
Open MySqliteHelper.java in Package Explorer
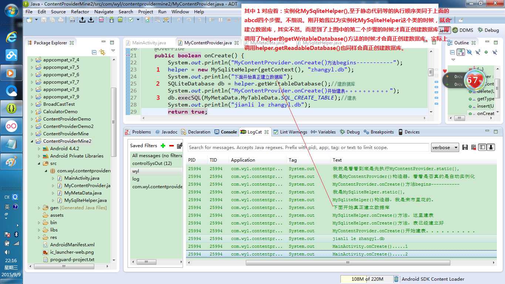coord(85,200)
